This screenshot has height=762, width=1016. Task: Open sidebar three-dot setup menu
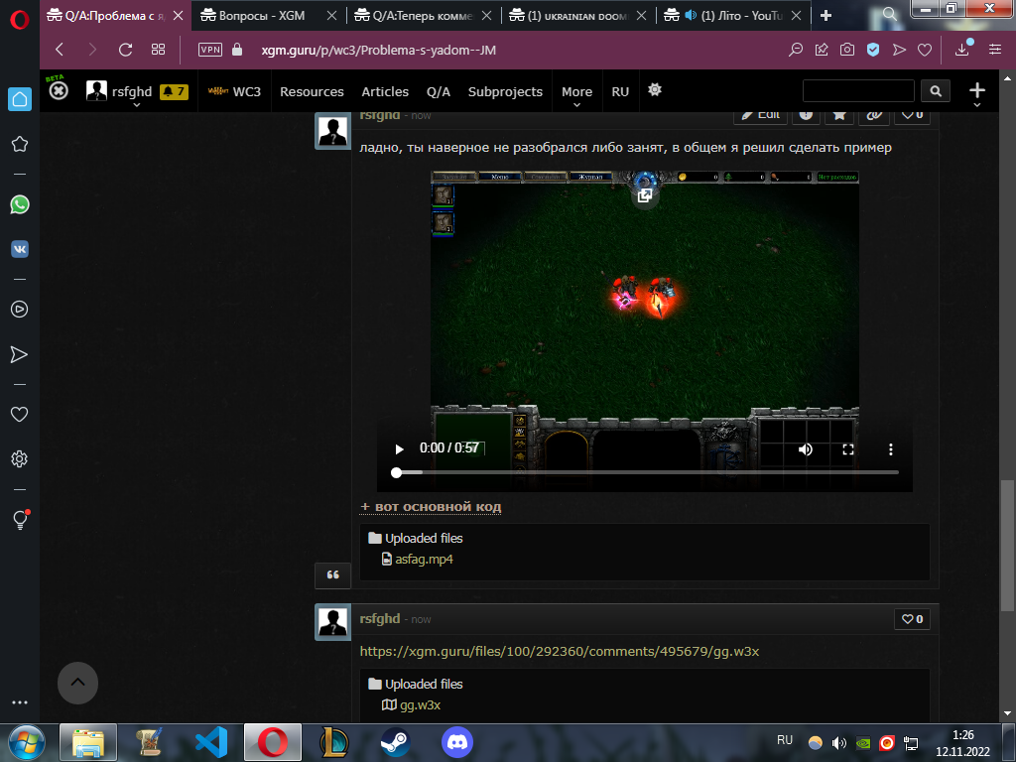(20, 702)
